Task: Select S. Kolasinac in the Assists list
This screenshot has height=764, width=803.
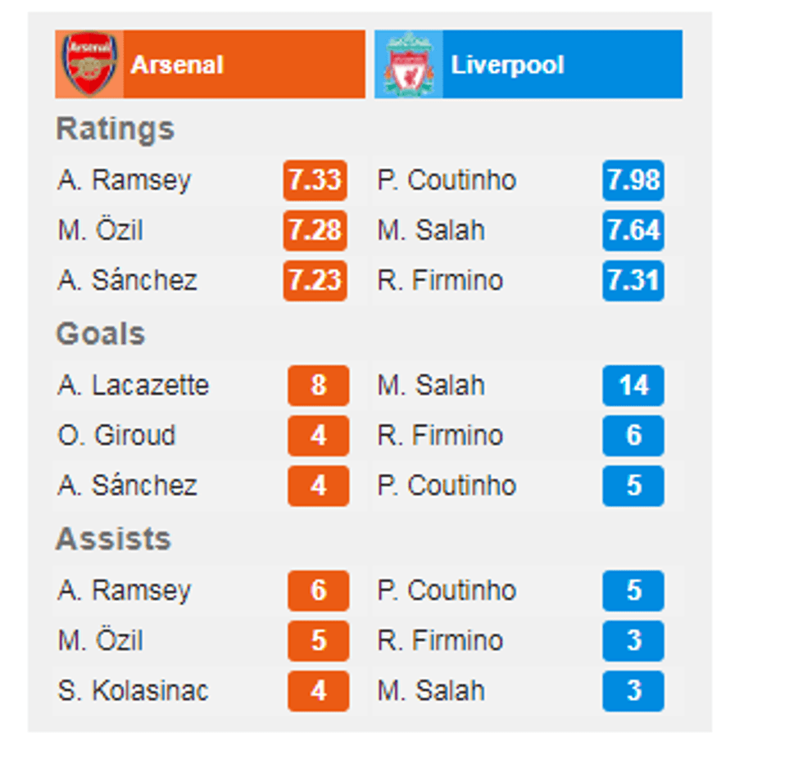Action: [x=133, y=690]
